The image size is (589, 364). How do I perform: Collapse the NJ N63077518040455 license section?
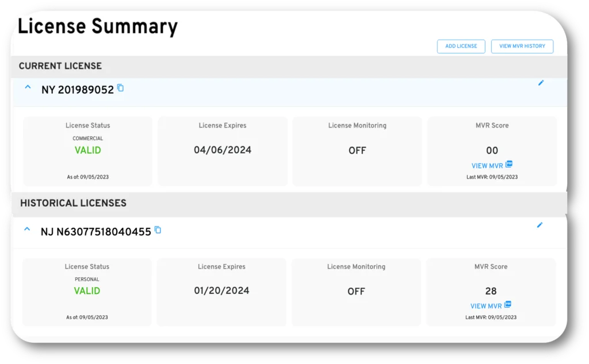27,229
